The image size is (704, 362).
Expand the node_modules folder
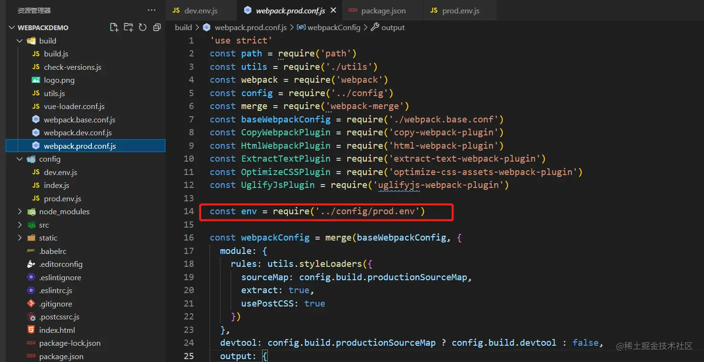pyautogui.click(x=20, y=211)
